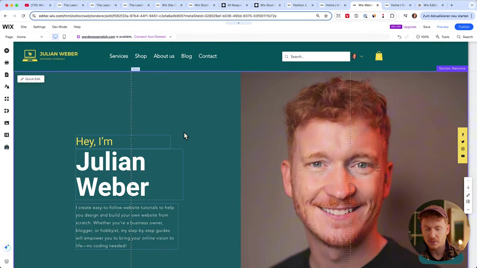Click the Quick Edit button
The height and width of the screenshot is (268, 477).
pos(31,79)
